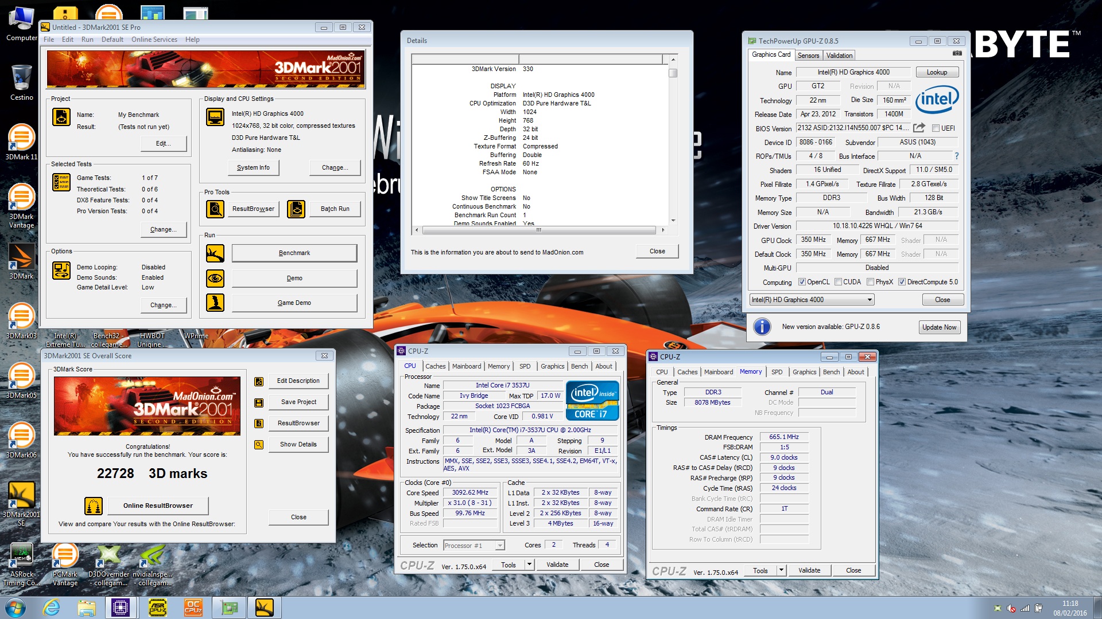Viewport: 1102px width, 619px height.
Task: Launch the 3DMark03 desktop shortcut
Action: [x=21, y=321]
